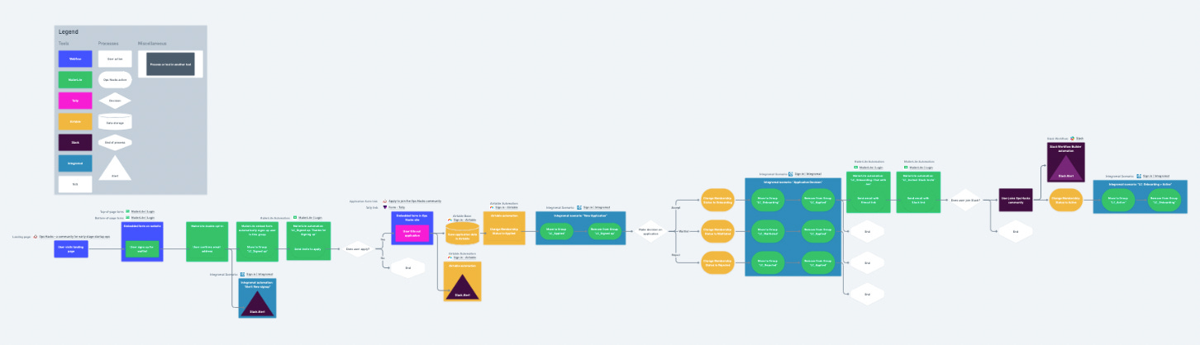Click the 'Does user join Slack?' diamond

click(965, 199)
